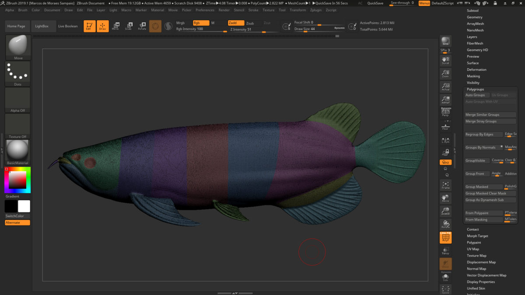Expand the Masking sub-palette
Viewport: 525px width, 295px height.
coord(473,76)
